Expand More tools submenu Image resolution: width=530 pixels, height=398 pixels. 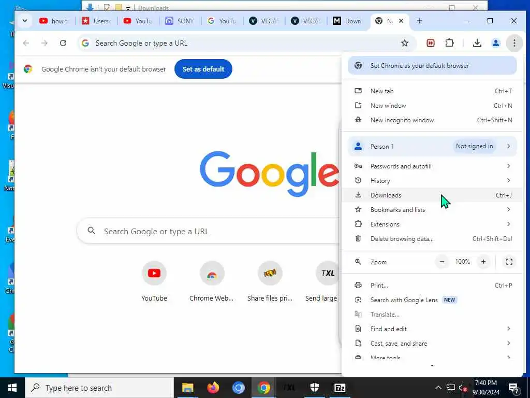click(432, 357)
